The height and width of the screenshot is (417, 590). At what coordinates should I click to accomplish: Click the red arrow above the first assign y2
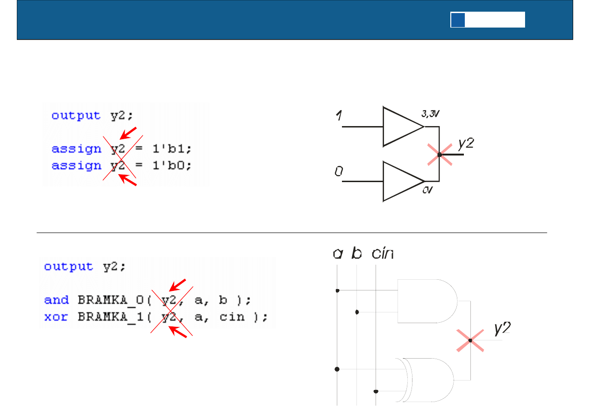(x=128, y=133)
